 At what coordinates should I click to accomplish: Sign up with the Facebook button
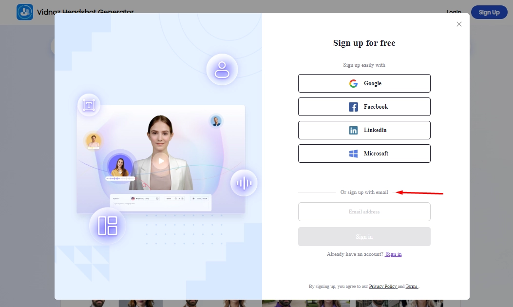[364, 107]
